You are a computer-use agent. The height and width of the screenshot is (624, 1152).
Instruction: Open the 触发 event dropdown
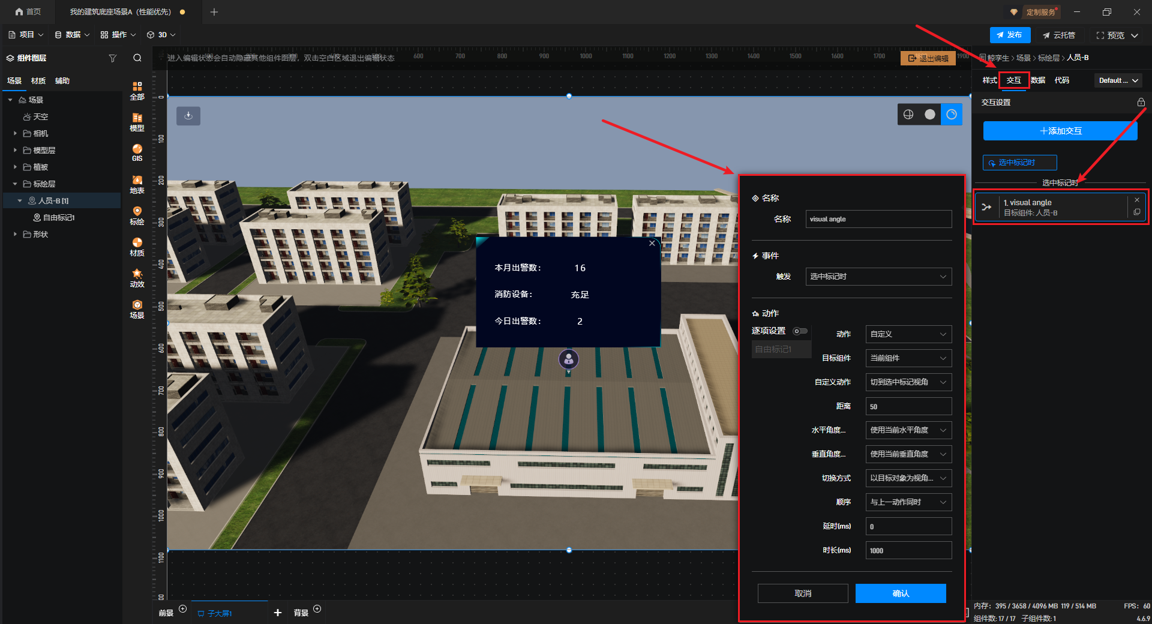point(878,277)
